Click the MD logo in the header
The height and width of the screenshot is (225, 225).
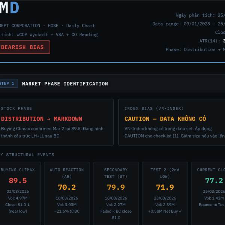click(9, 8)
